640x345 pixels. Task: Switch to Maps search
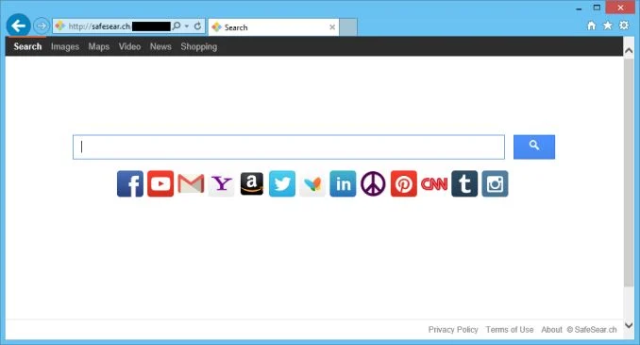[x=99, y=46]
